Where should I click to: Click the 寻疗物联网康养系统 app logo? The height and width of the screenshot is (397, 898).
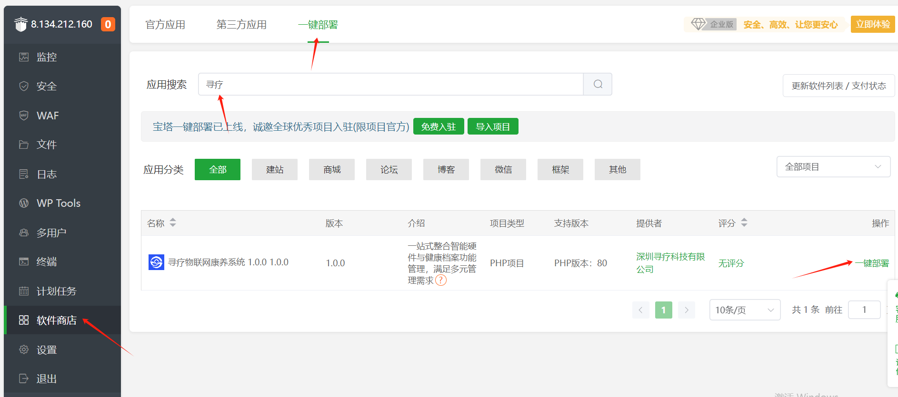pyautogui.click(x=156, y=262)
